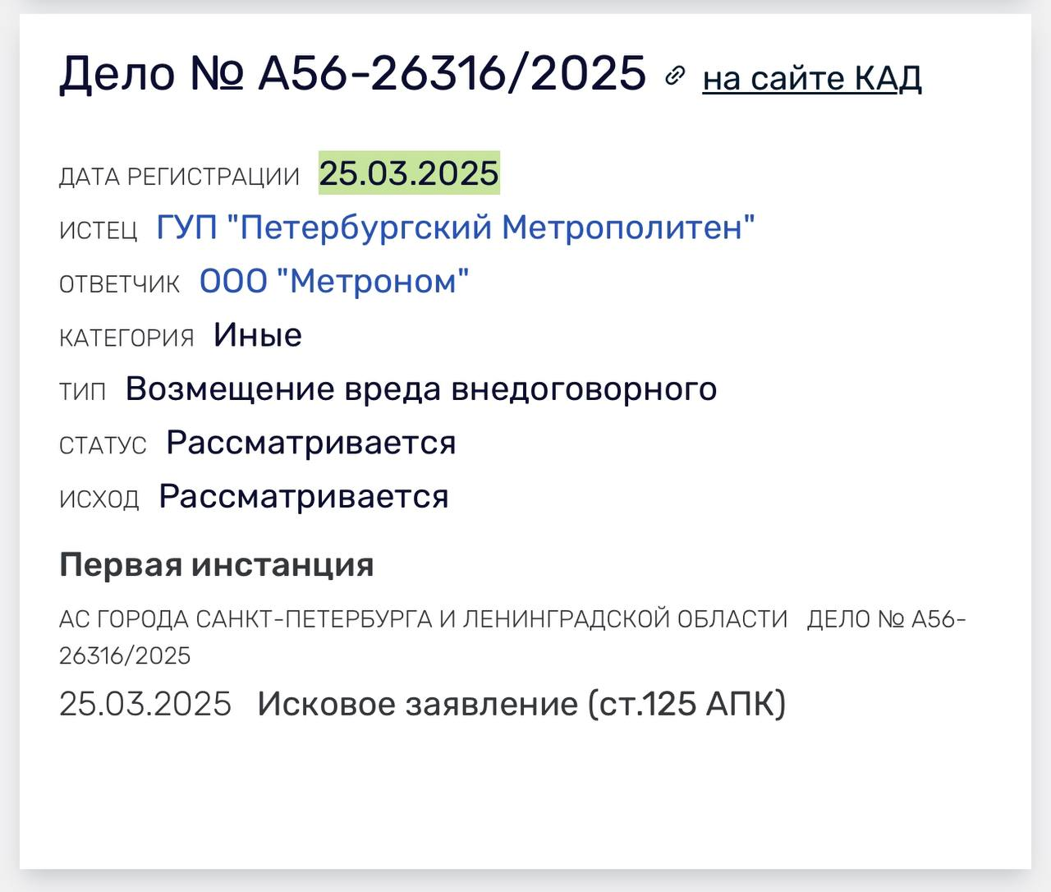Click the case title Дело № А56-26316/2025
The height and width of the screenshot is (892, 1051).
(x=353, y=72)
